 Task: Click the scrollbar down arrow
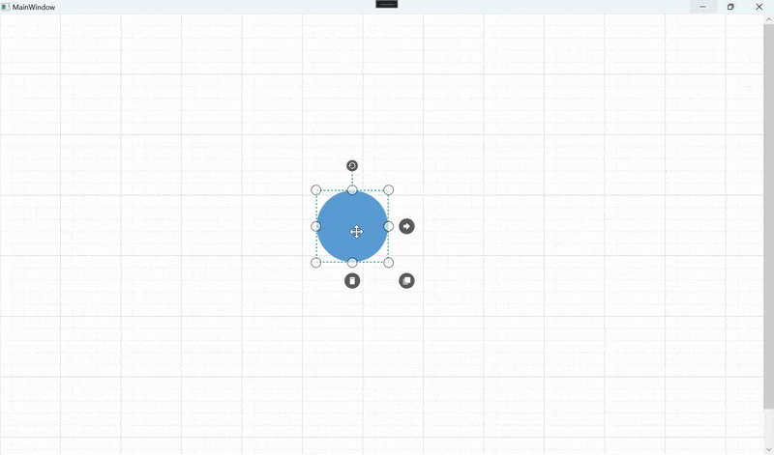tap(768, 449)
